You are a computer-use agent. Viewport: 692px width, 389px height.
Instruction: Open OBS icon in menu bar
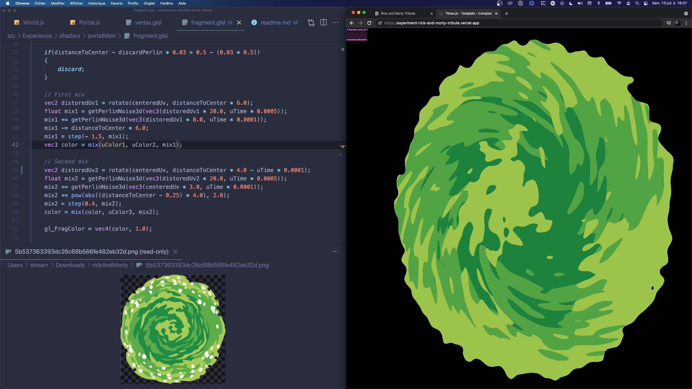[x=500, y=3]
